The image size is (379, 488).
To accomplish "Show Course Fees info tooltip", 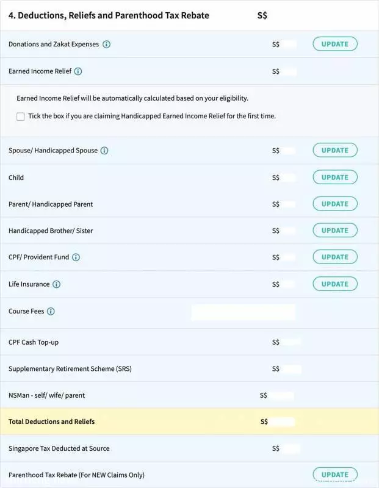I will click(51, 311).
